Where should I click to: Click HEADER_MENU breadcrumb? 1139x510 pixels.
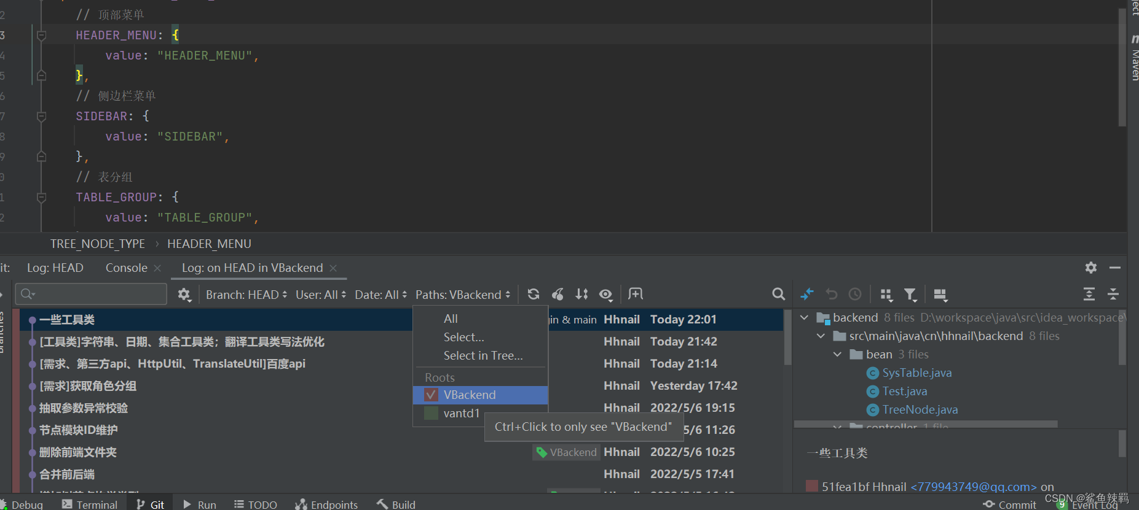click(x=209, y=244)
